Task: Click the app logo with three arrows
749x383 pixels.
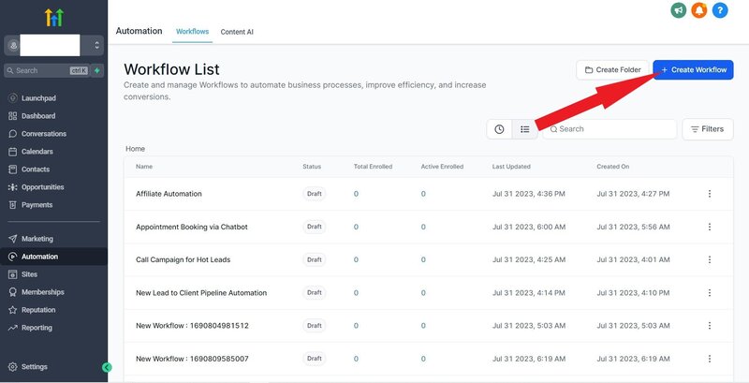Action: (x=54, y=17)
